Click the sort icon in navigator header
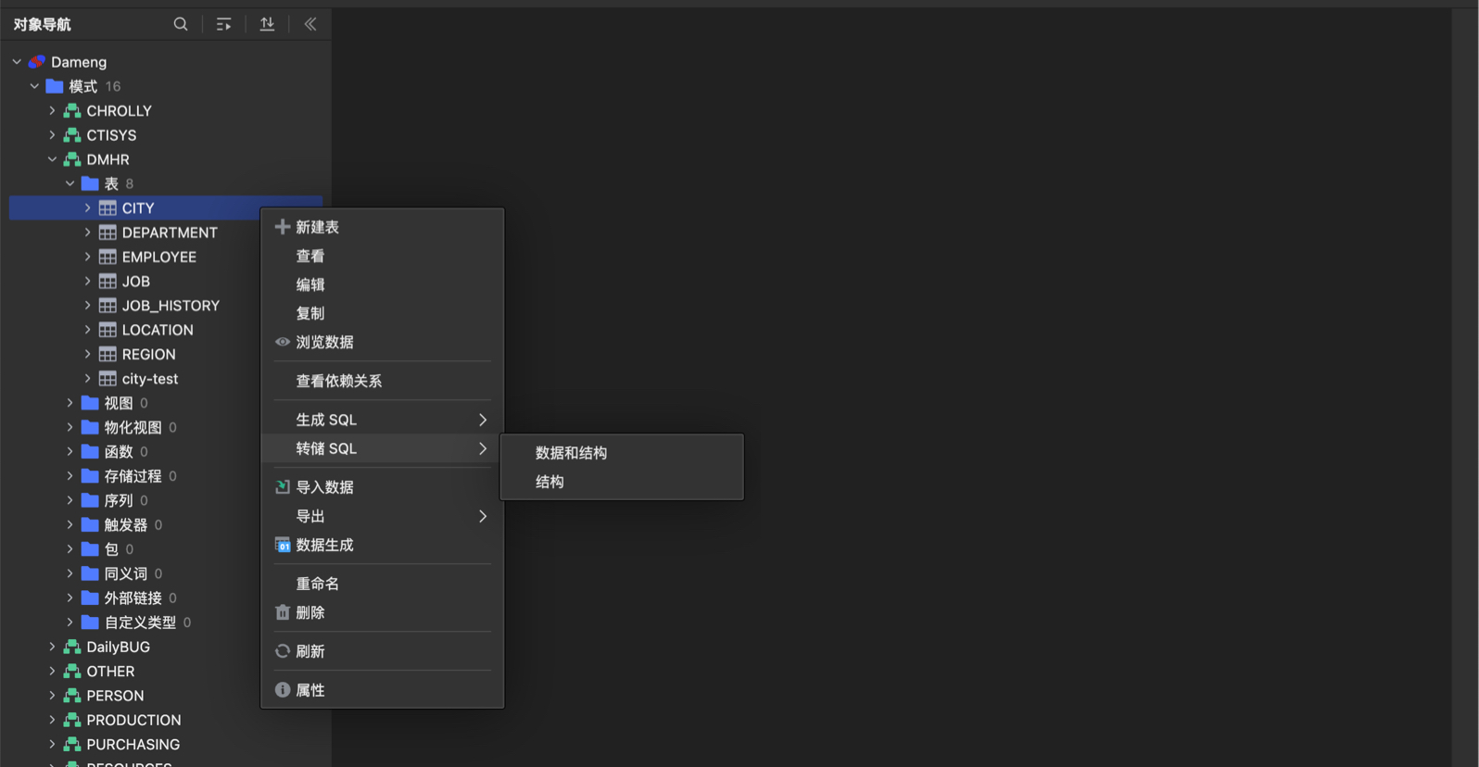The image size is (1479, 767). pos(267,24)
